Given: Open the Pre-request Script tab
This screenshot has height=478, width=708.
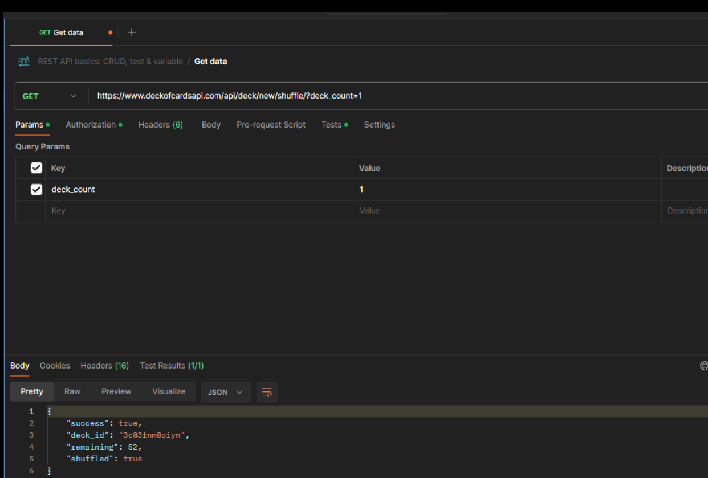Looking at the screenshot, I should coord(271,125).
